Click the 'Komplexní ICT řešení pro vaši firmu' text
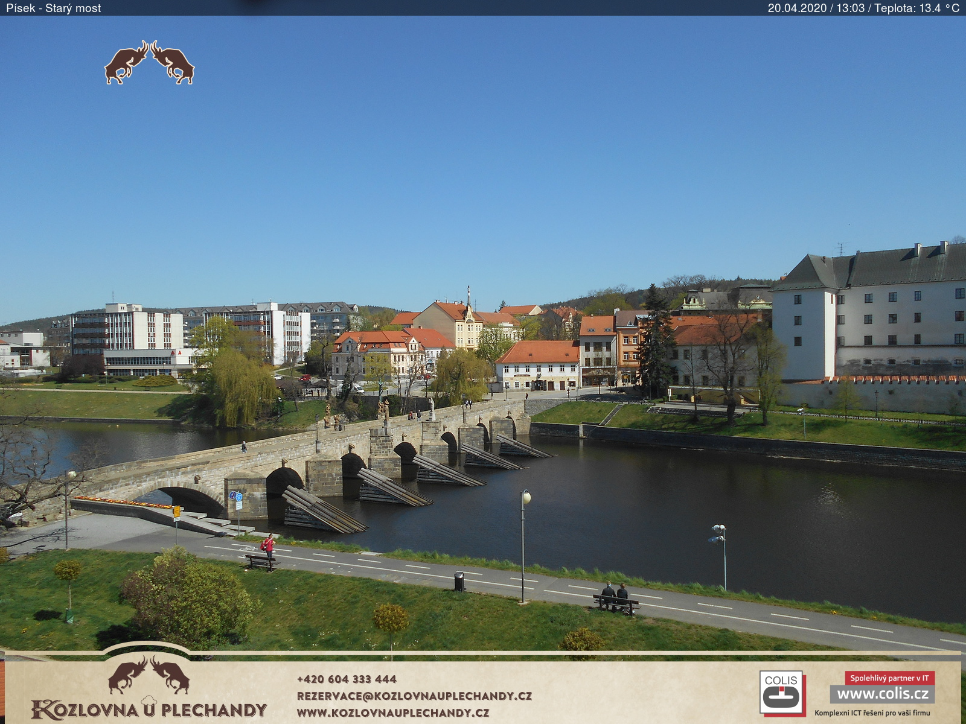 [872, 713]
